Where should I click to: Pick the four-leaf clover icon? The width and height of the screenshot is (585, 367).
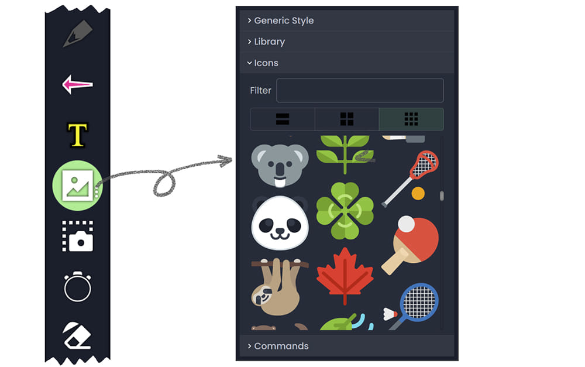click(345, 211)
